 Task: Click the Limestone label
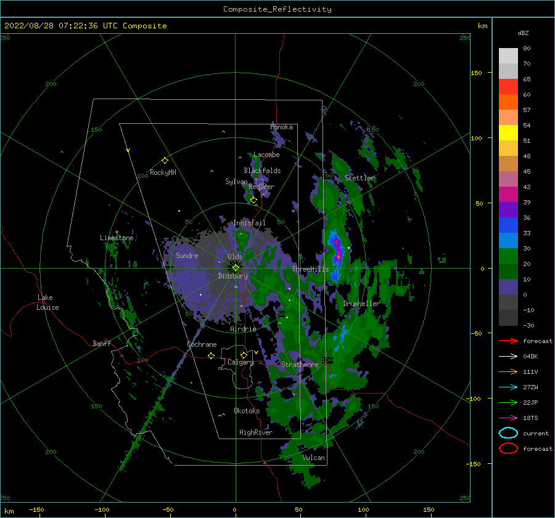click(x=117, y=238)
